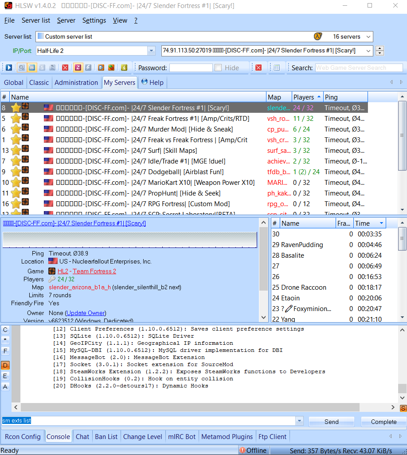Click the C console filter button
This screenshot has height=455, width=407.
5,330
